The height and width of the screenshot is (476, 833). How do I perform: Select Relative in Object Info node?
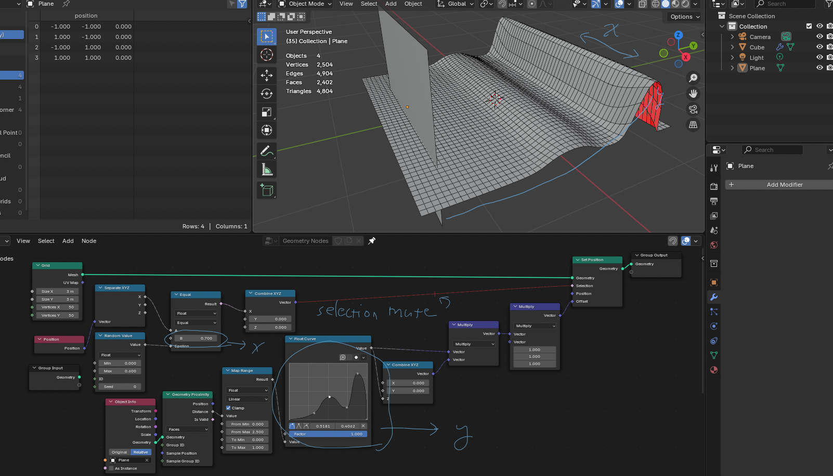coord(141,452)
